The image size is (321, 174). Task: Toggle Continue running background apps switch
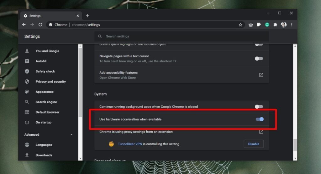[x=259, y=107]
